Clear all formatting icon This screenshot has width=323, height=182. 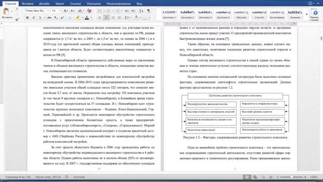(89, 11)
